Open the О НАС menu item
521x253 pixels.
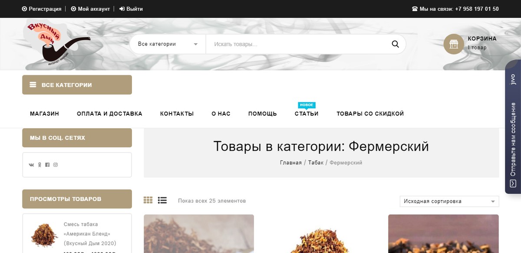tap(221, 114)
